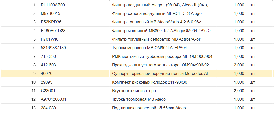Select quantity 2,000 for Втулка стабилизатора

pyautogui.click(x=239, y=91)
